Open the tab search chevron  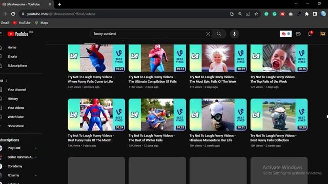(x=296, y=4)
